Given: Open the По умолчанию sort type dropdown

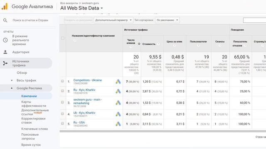Looking at the screenshot, I should pos(167,20).
